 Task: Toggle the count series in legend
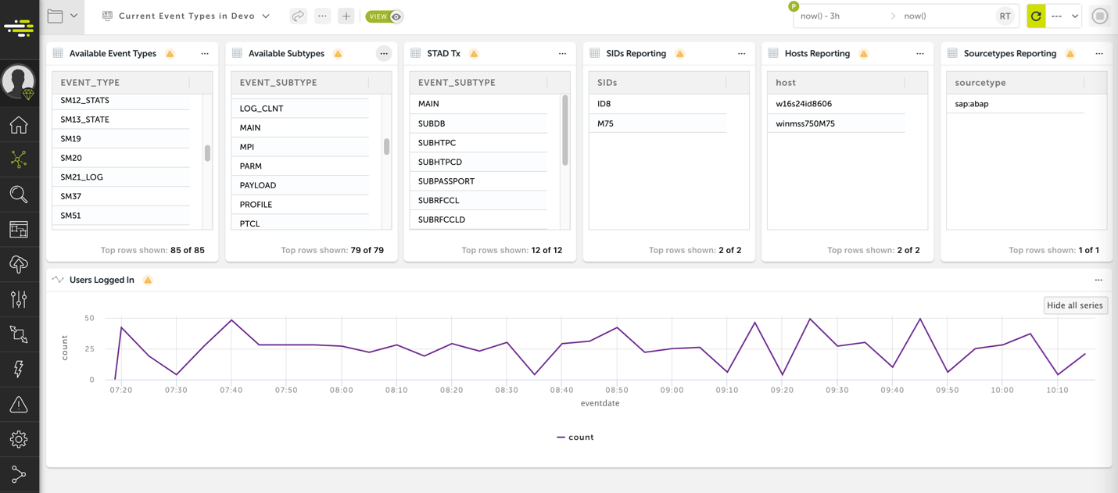[x=575, y=438]
